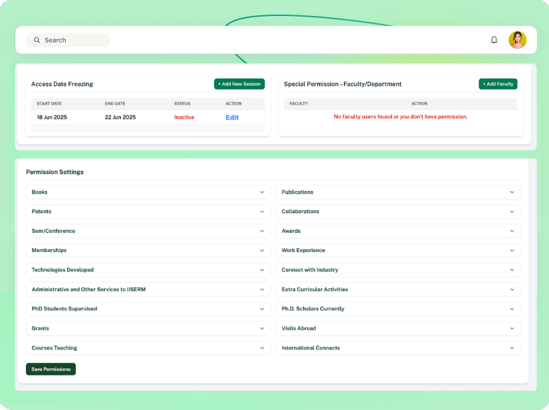The height and width of the screenshot is (410, 549).
Task: Expand the Books permission section
Action: 148,192
